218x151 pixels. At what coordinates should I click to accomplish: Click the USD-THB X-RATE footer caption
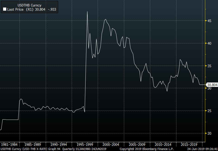tap(34, 149)
